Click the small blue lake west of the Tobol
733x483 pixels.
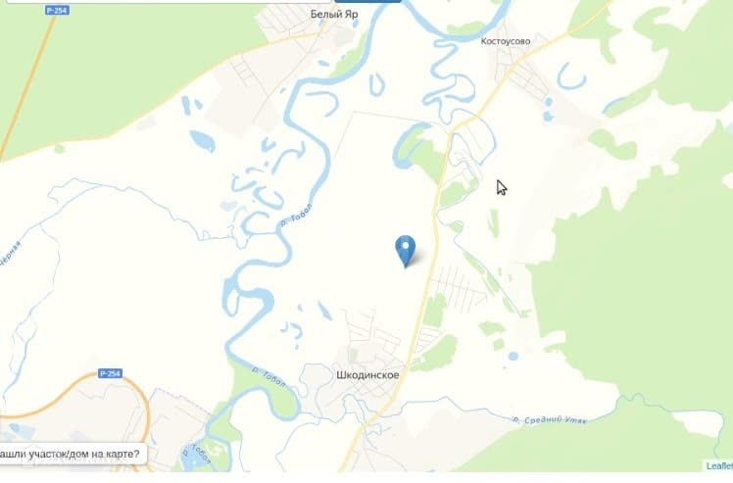click(203, 140)
